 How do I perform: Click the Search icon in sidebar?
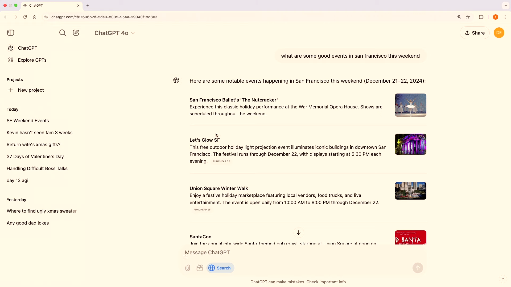(62, 32)
